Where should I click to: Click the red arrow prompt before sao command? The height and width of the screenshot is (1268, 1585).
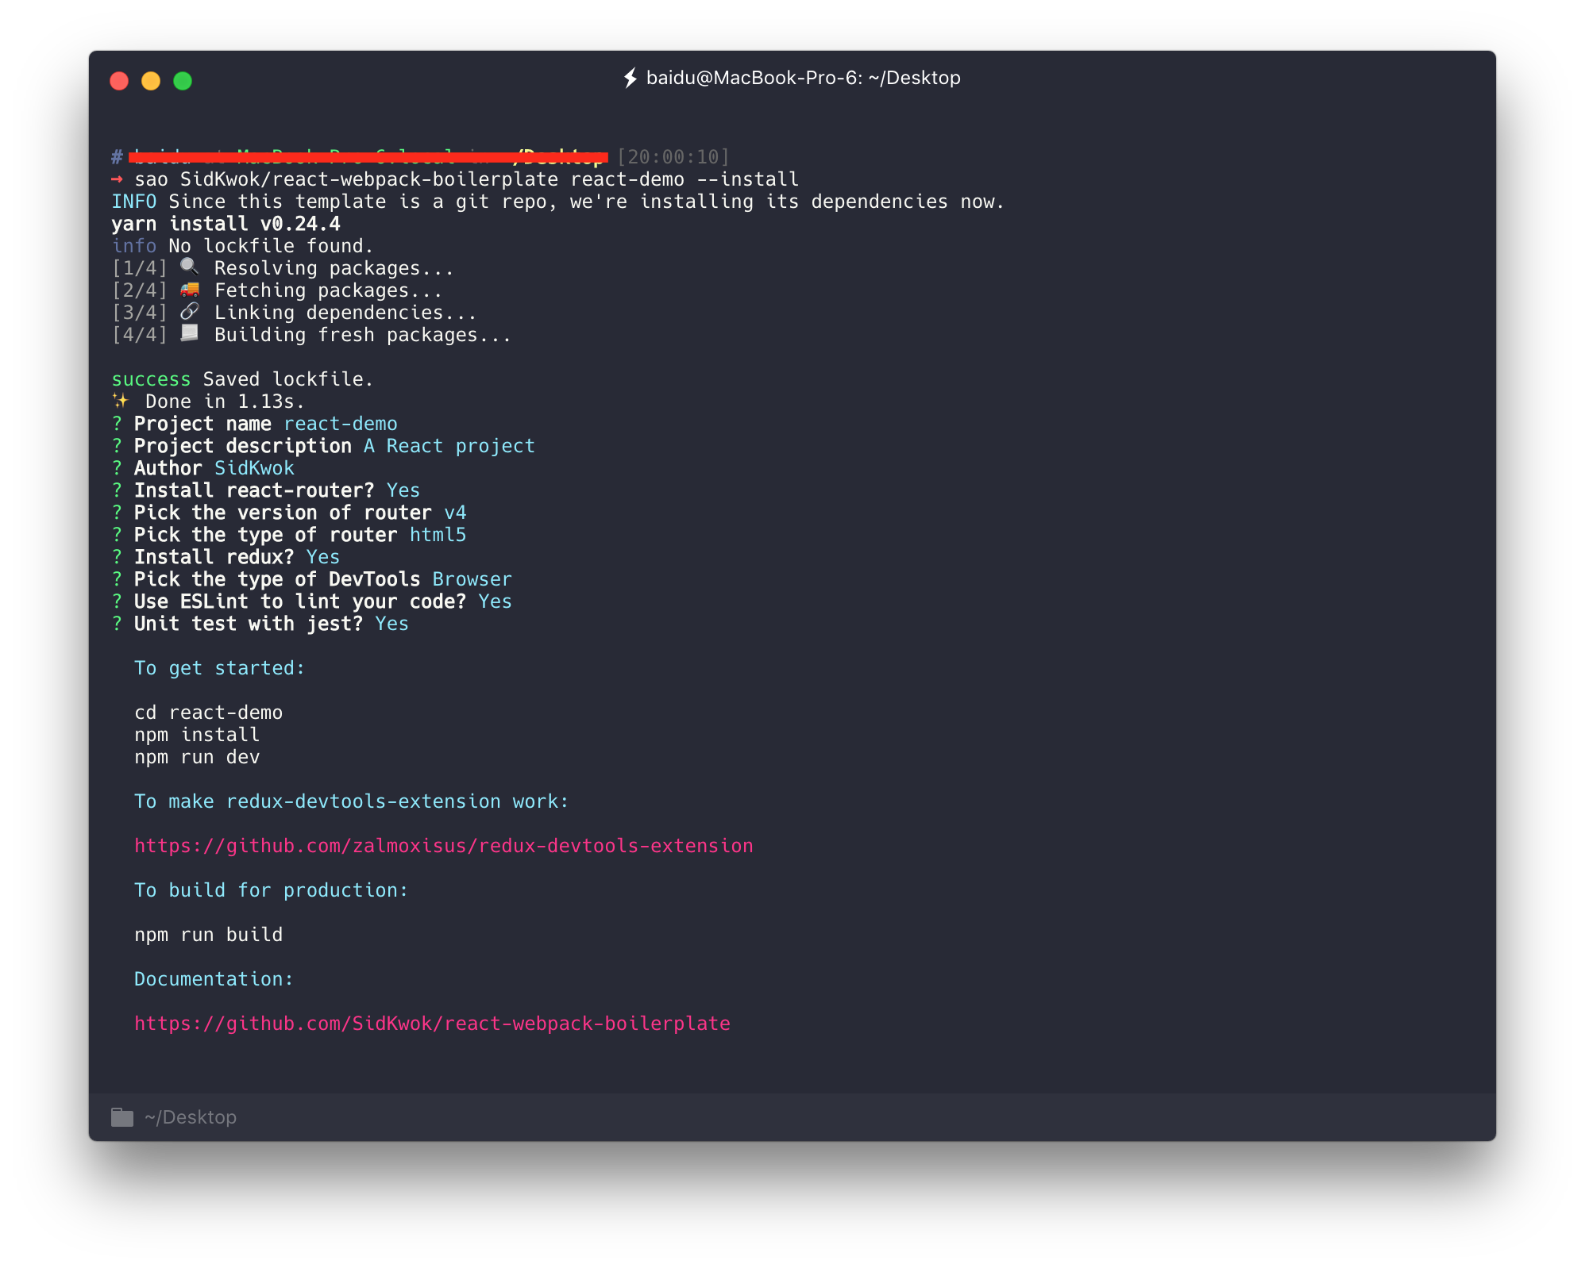pos(117,179)
